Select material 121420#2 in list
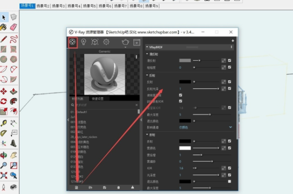 [77, 176]
